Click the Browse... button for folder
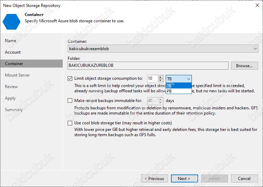This screenshot has height=187, width=263. pos(245,65)
